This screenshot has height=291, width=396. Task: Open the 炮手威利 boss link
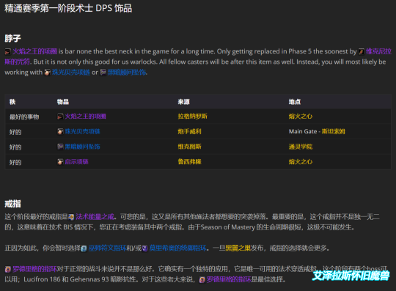click(189, 131)
